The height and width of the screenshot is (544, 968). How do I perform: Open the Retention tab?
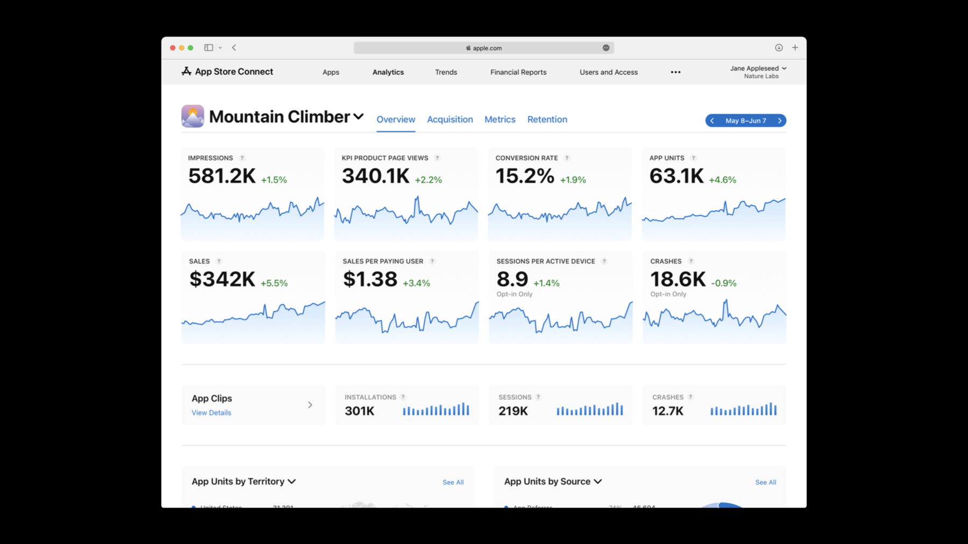pyautogui.click(x=547, y=119)
